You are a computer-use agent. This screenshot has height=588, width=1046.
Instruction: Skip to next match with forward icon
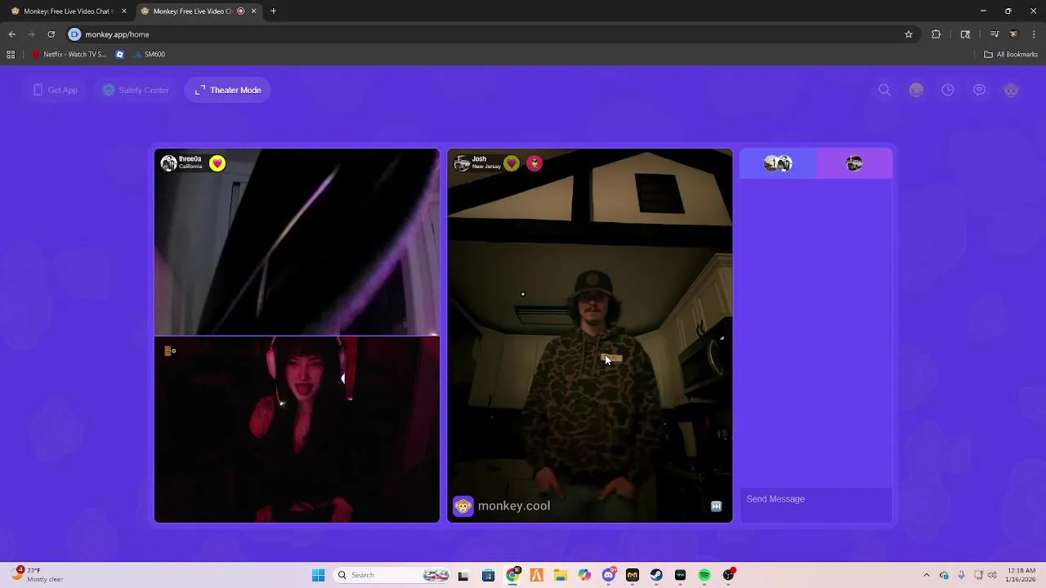[x=716, y=506]
